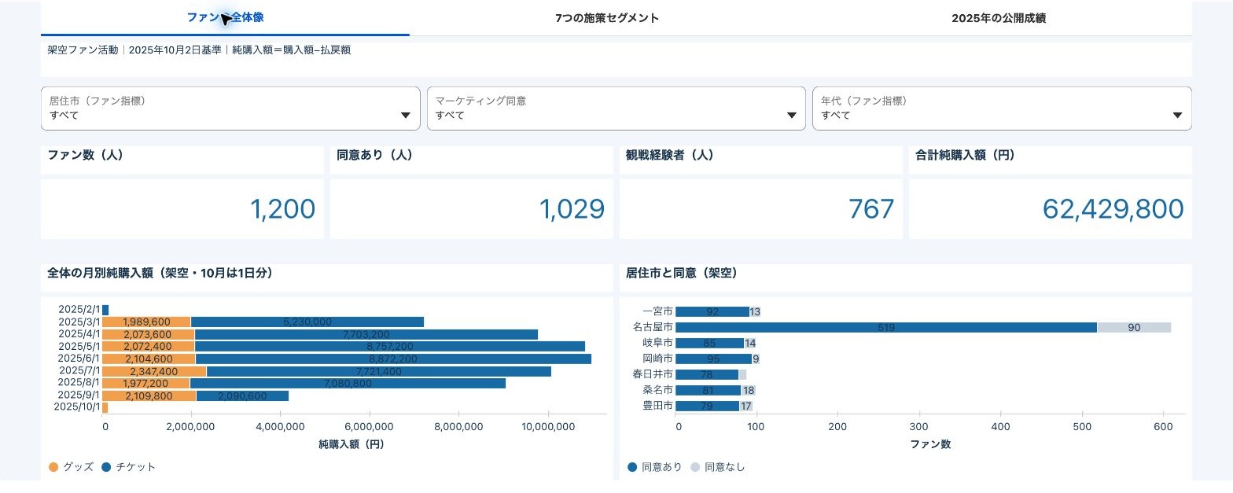
Task: Click the ticket bar labeled 7,703,200
Action: 366,334
